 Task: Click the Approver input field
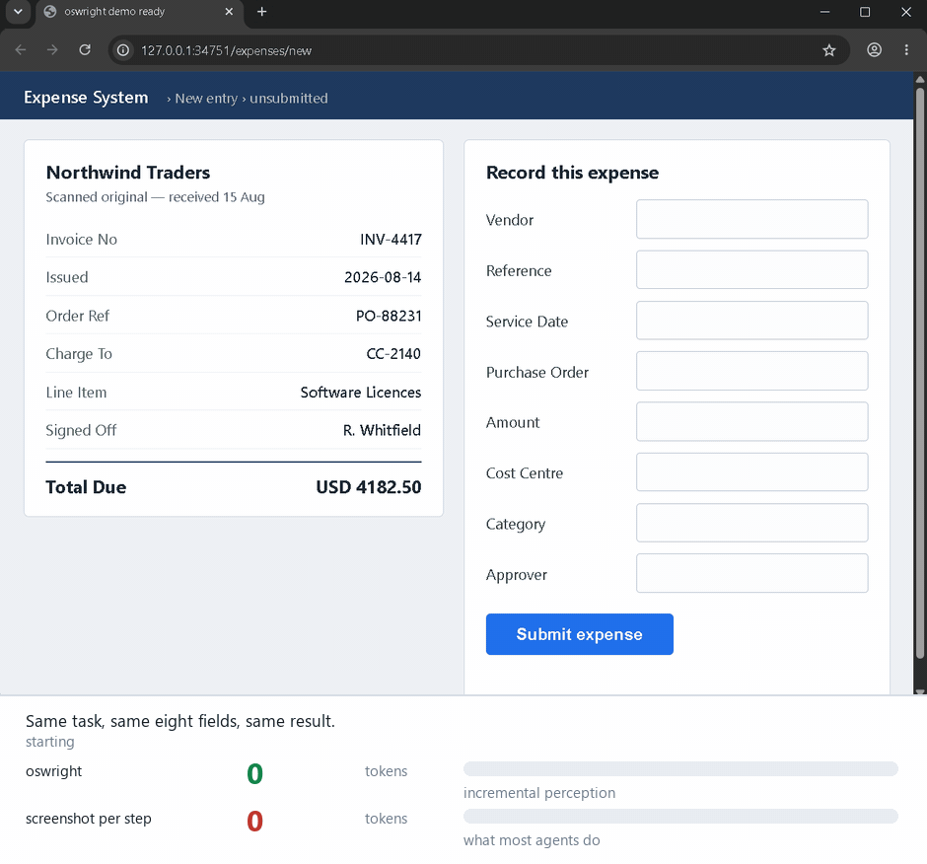tap(752, 573)
